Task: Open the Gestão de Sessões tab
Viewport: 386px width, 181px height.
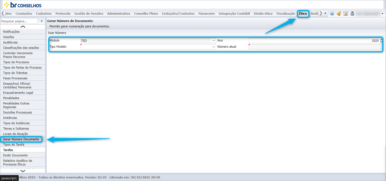Action: tap(89, 14)
